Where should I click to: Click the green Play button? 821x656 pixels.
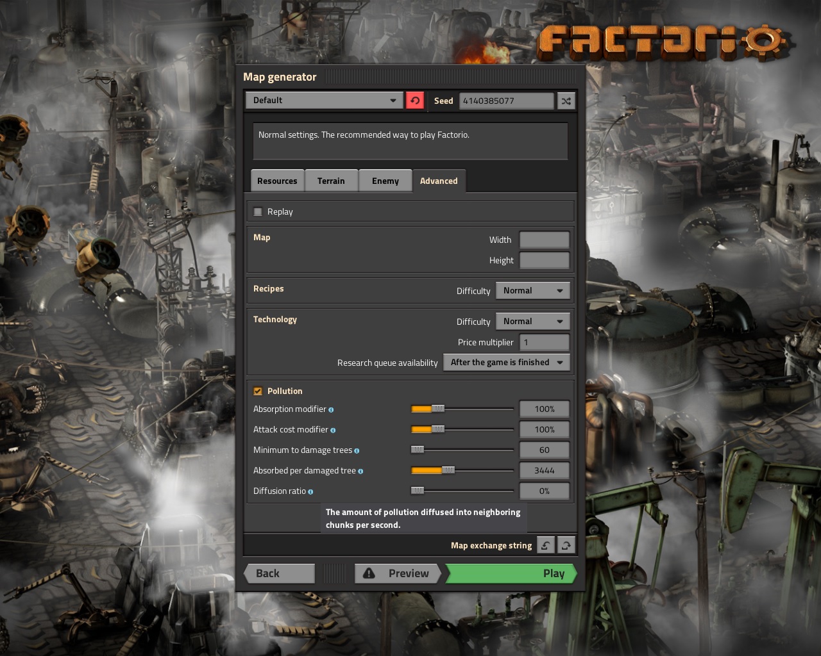coord(511,573)
